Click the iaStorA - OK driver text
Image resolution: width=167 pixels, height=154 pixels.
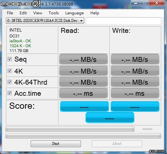20,41
